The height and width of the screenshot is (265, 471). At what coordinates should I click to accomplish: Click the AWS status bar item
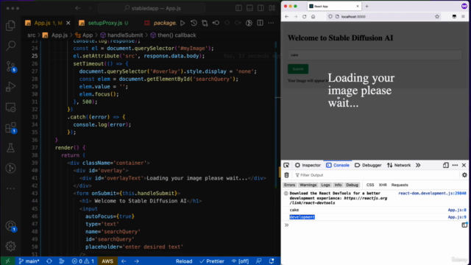pyautogui.click(x=107, y=261)
